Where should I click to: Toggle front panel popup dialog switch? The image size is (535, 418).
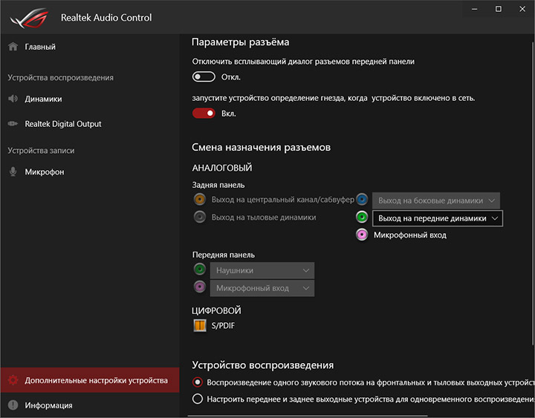click(204, 76)
